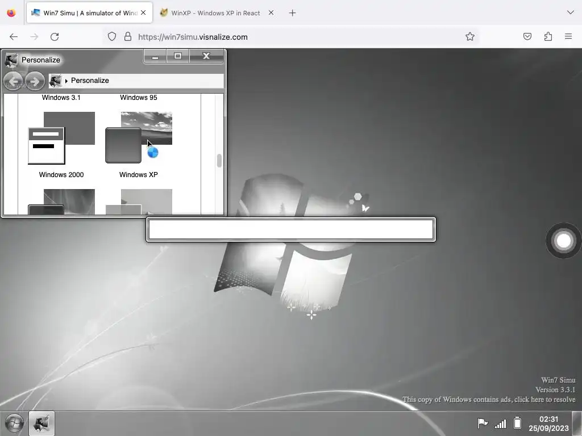Click the Personalize breadcrumb arrow
Image resolution: width=582 pixels, height=436 pixels.
click(x=66, y=81)
